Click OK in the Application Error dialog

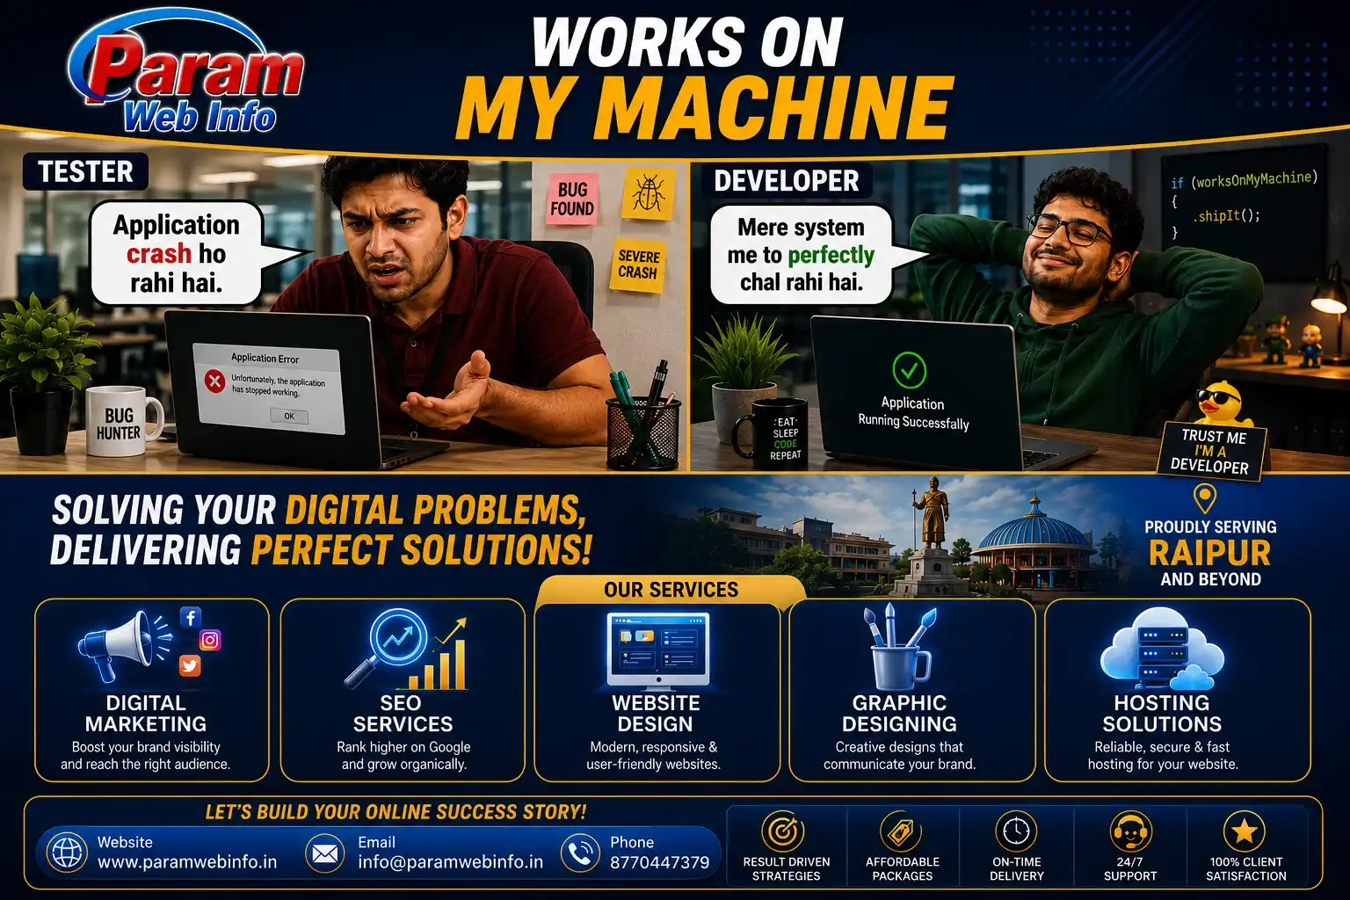click(289, 416)
